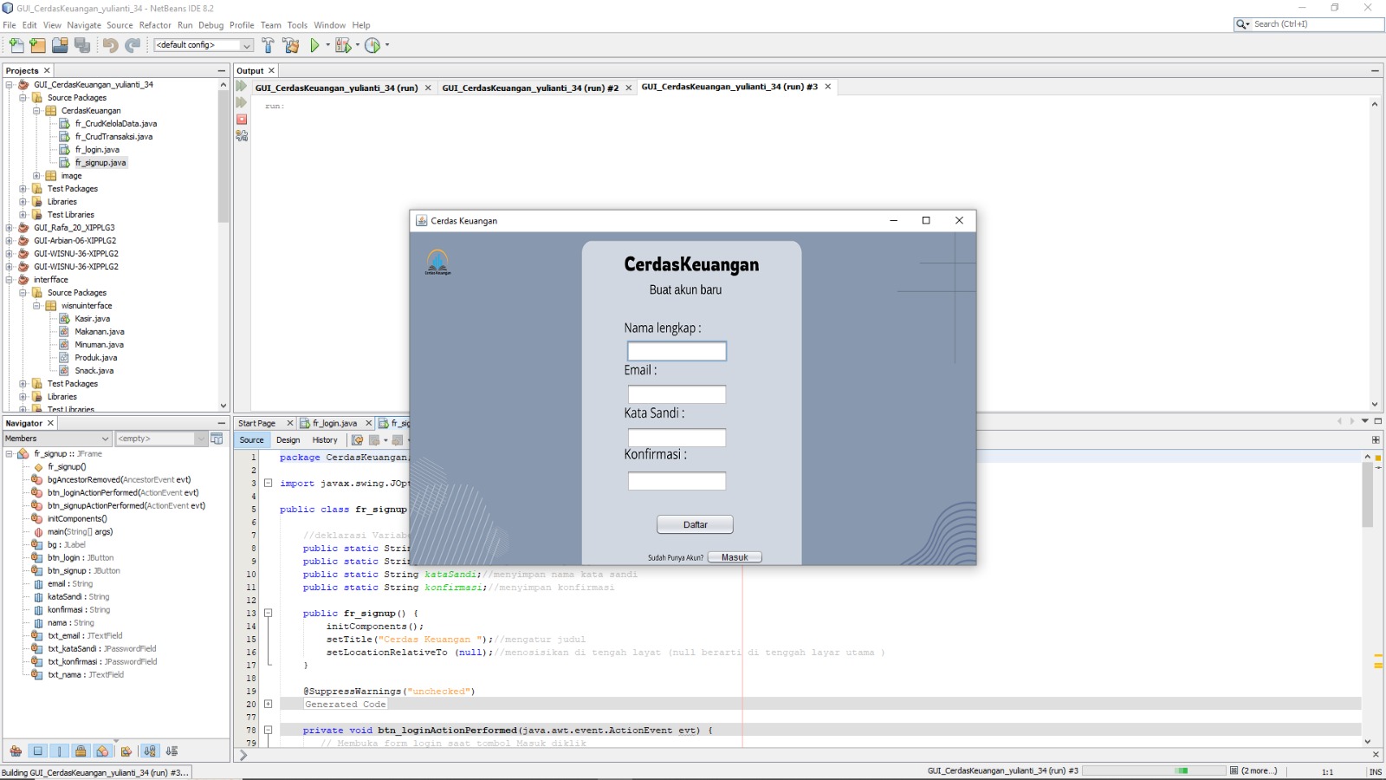Run the project with the green play icon
Image resolution: width=1386 pixels, height=780 pixels.
[315, 45]
